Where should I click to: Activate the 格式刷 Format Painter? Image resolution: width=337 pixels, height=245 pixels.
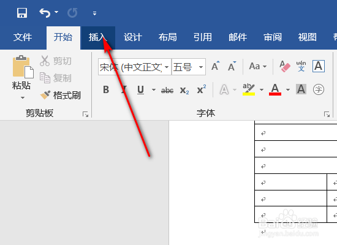click(x=61, y=95)
